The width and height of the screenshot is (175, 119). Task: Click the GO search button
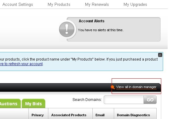pyautogui.click(x=150, y=100)
